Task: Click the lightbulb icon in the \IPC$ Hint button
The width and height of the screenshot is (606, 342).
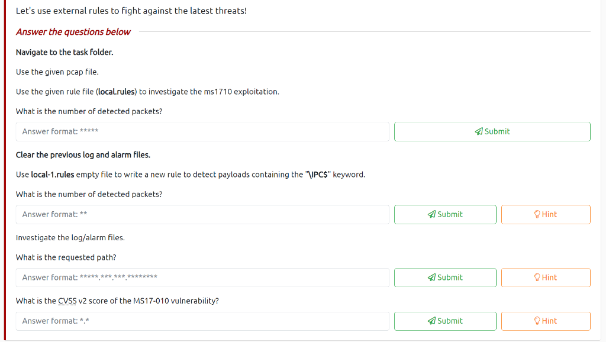Action: [537, 214]
